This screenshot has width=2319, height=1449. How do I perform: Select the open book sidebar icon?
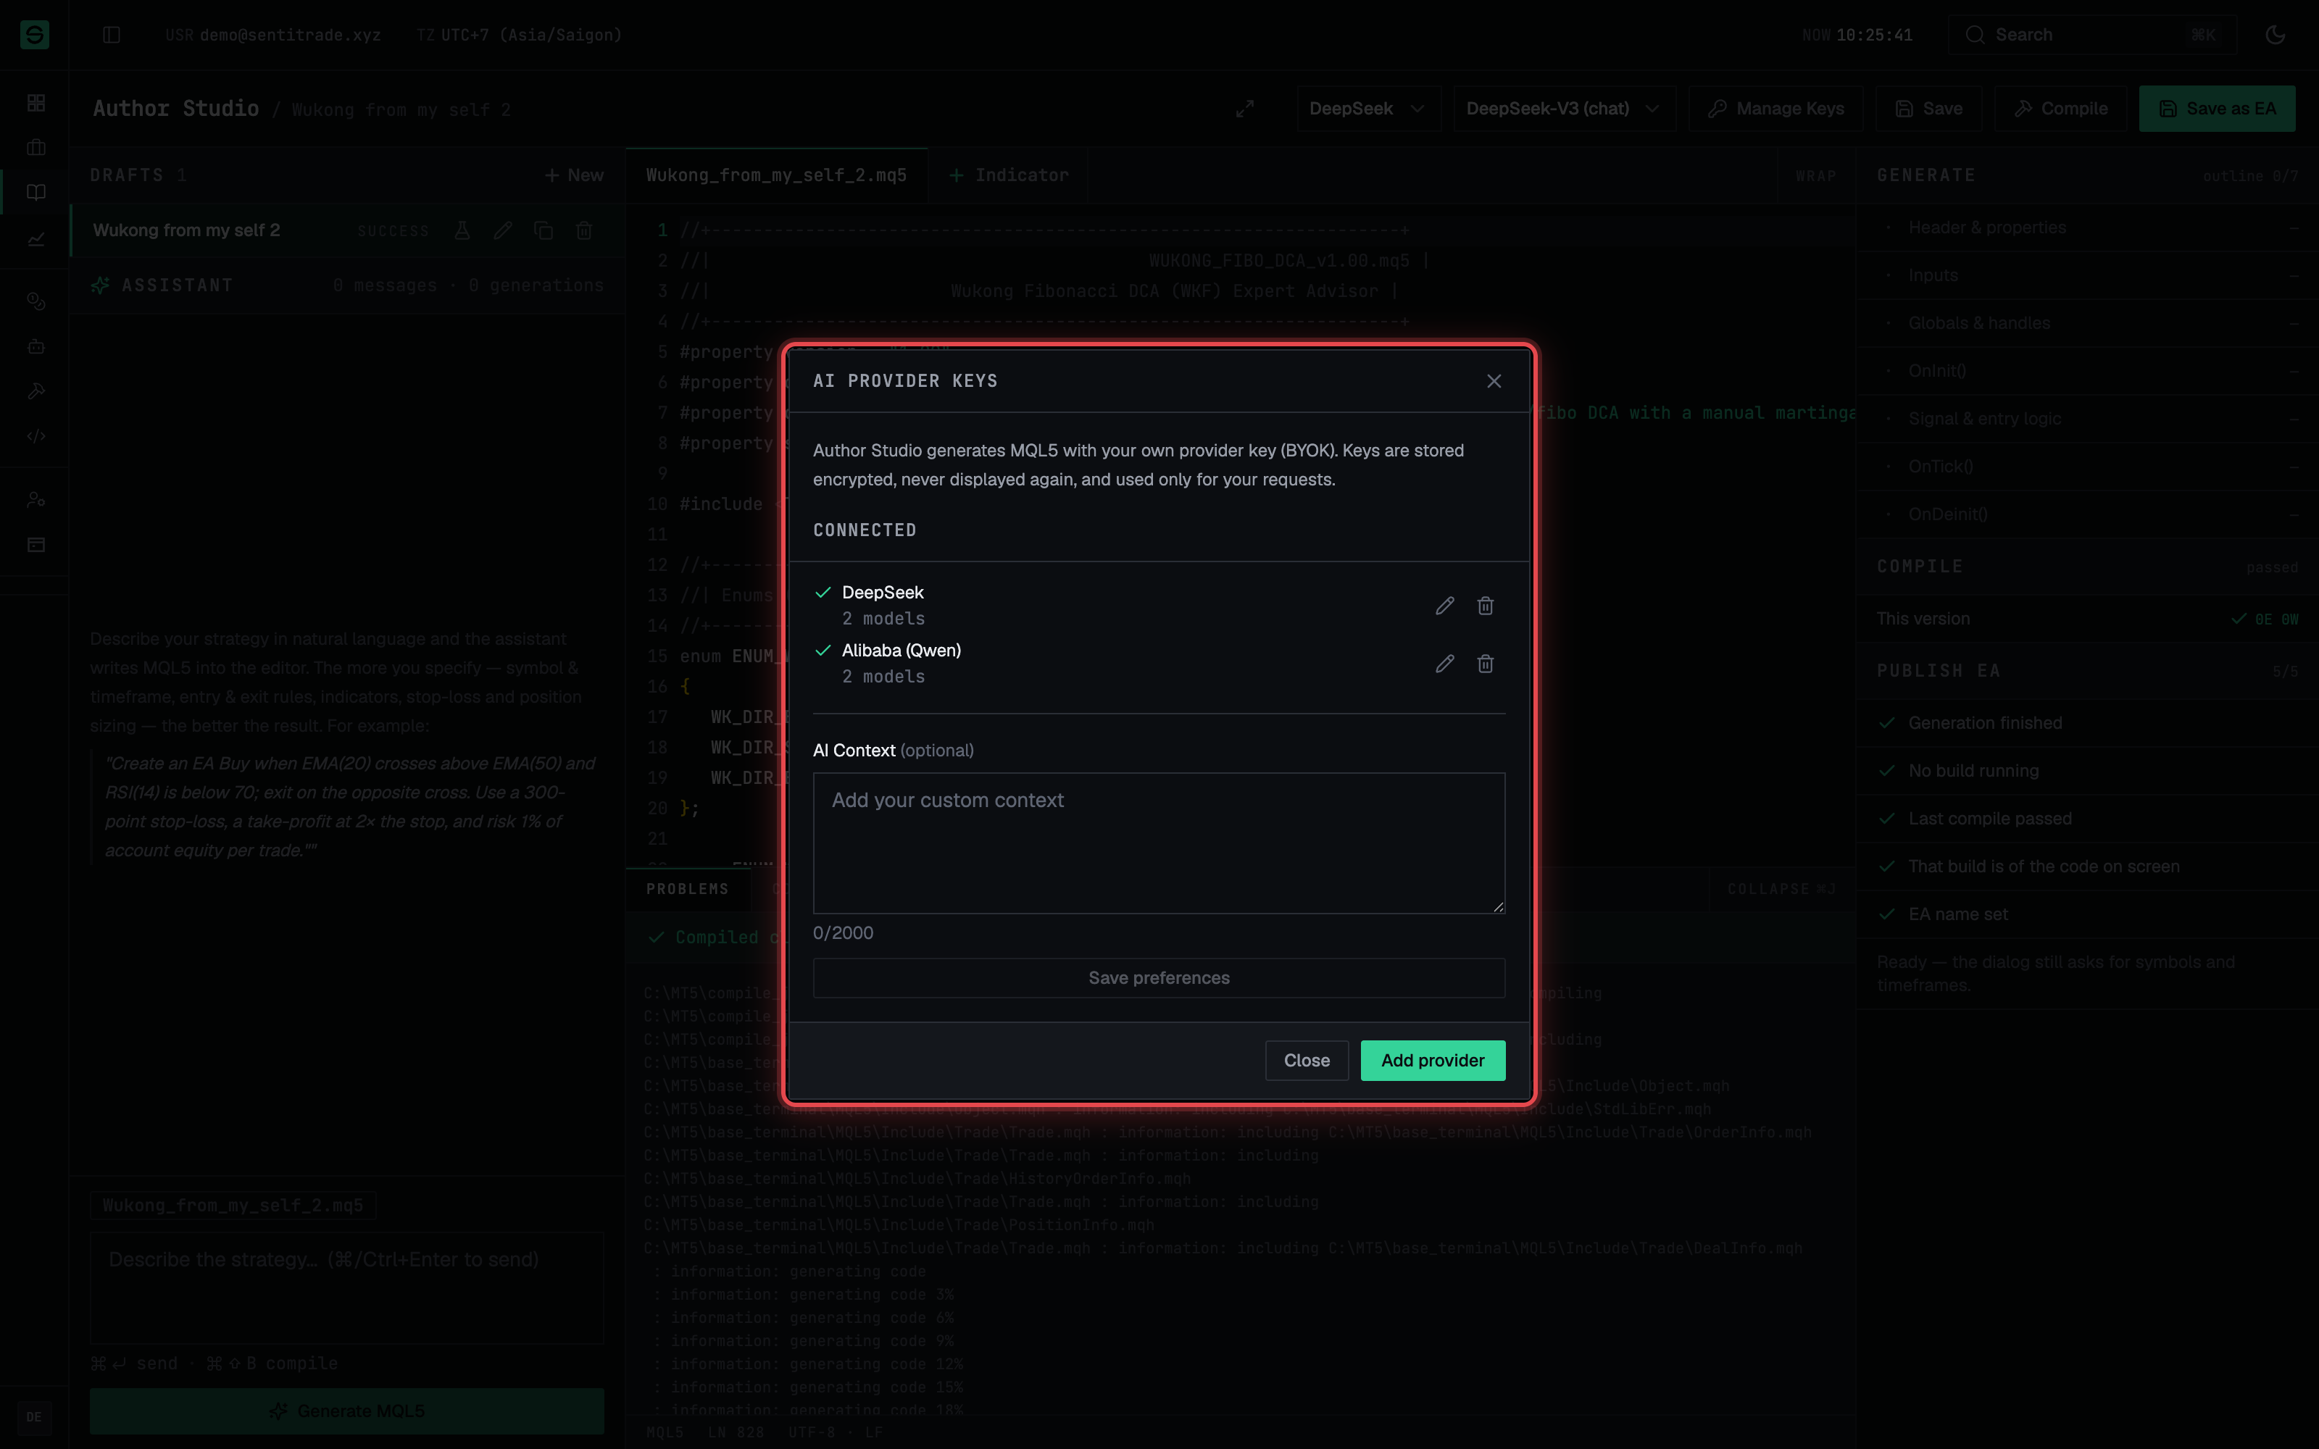(x=36, y=193)
